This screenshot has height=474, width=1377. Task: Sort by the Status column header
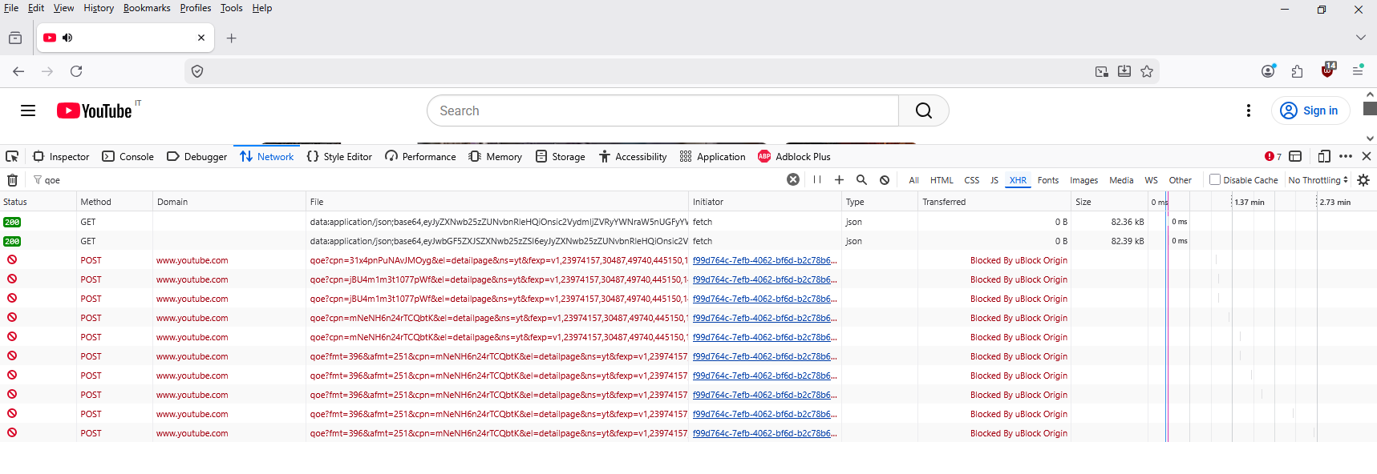(38, 202)
